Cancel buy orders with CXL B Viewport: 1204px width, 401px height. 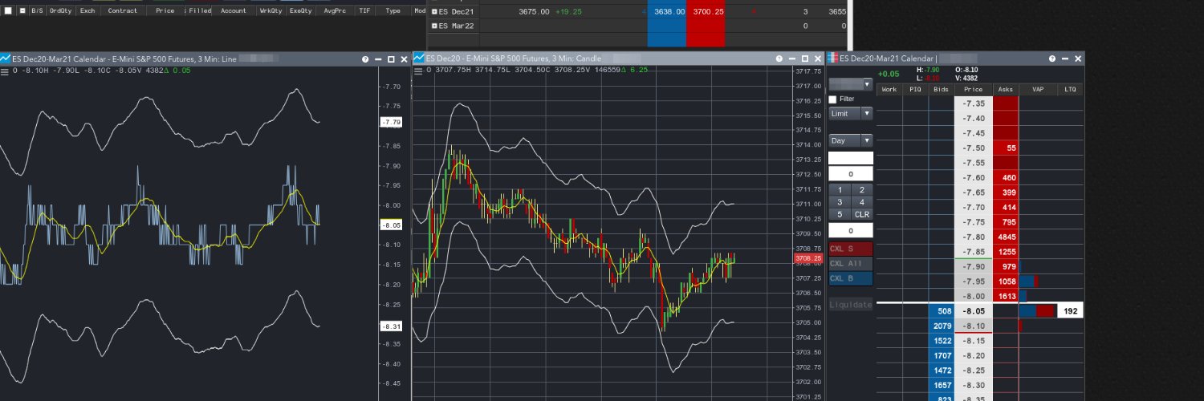click(851, 278)
